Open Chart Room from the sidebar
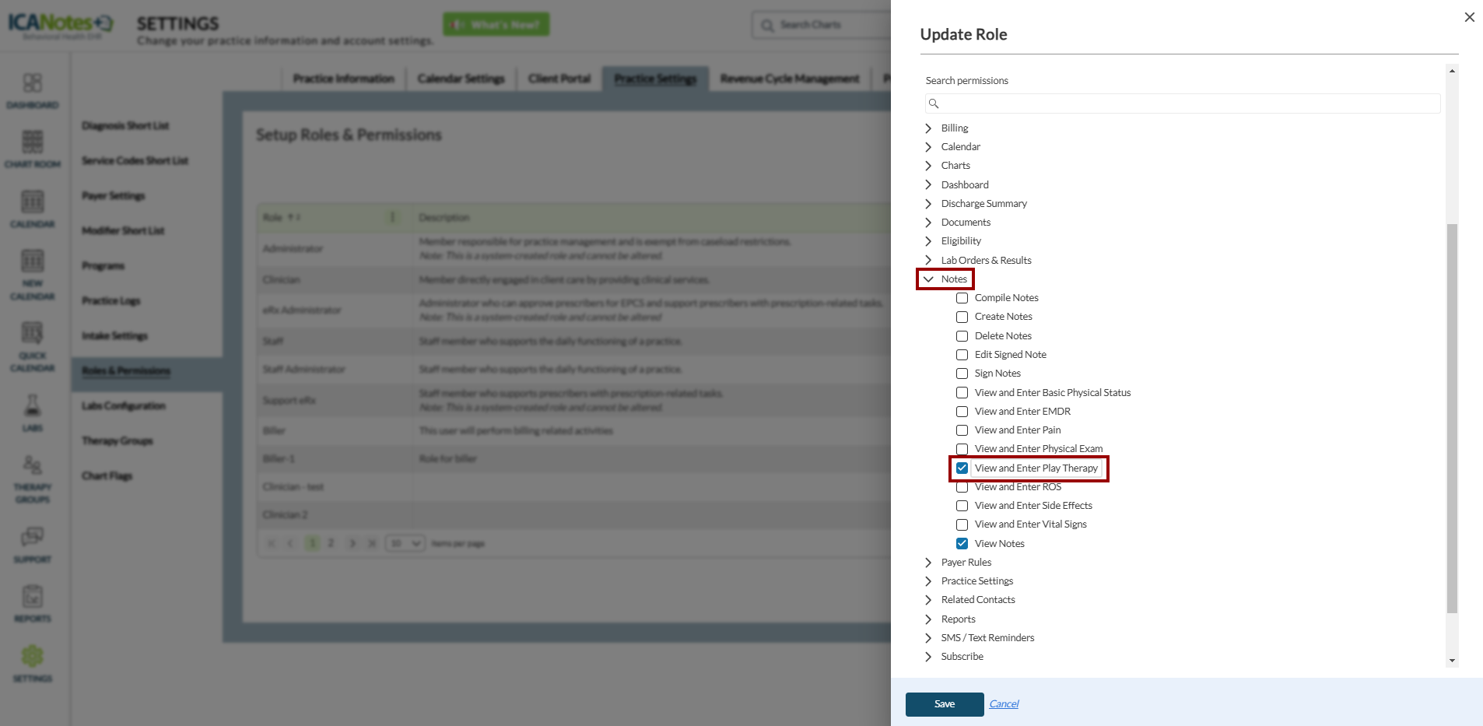 pyautogui.click(x=32, y=143)
